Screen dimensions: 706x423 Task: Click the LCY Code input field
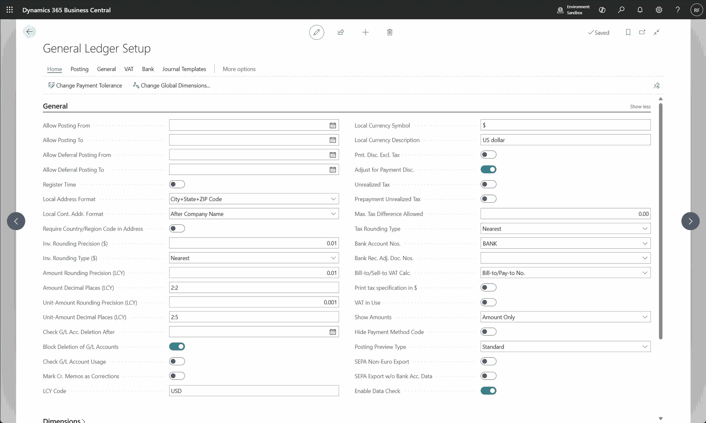(254, 391)
